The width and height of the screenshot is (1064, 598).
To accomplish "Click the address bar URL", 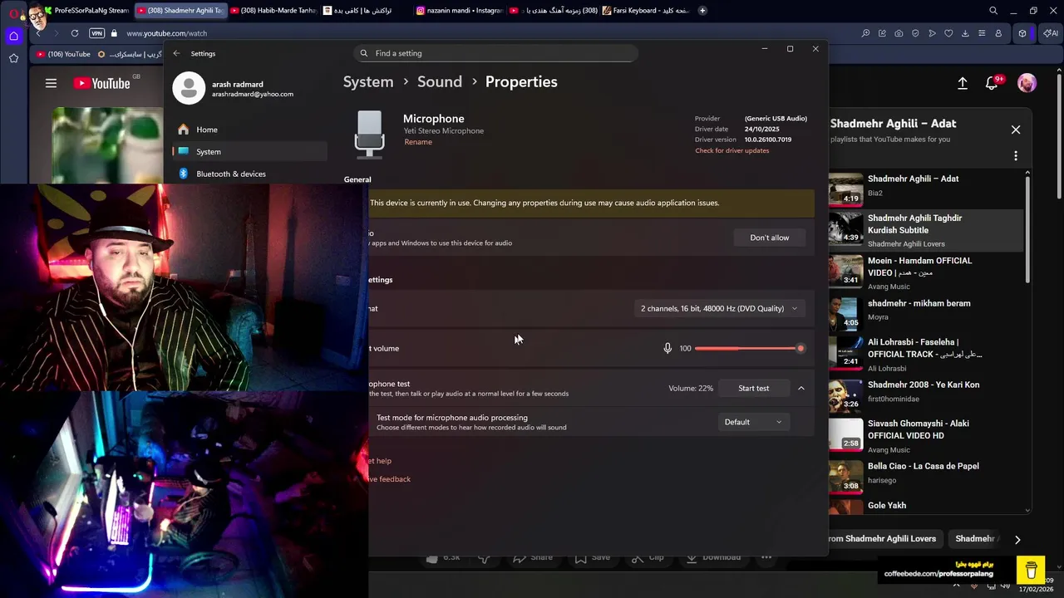I will tap(167, 33).
